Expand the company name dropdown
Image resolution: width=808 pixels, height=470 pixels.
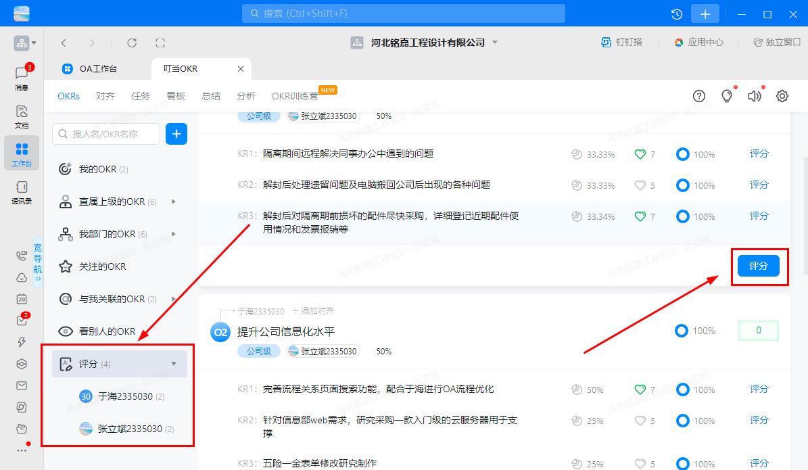pyautogui.click(x=495, y=43)
